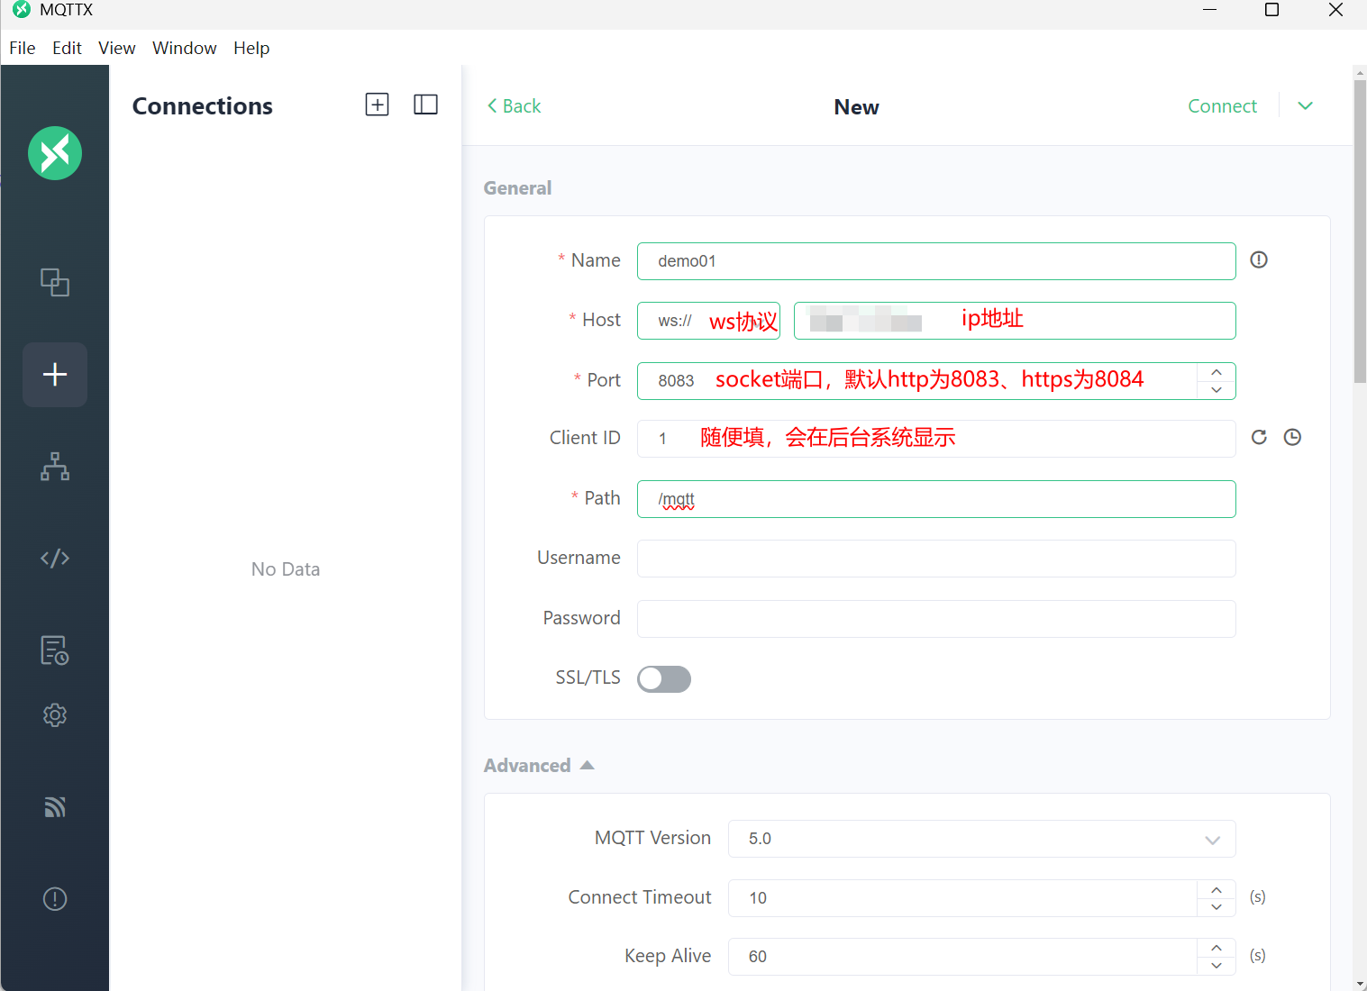Viewport: 1367px width, 991px height.
Task: Toggle the Client ID timestamp clock icon
Action: tap(1292, 438)
